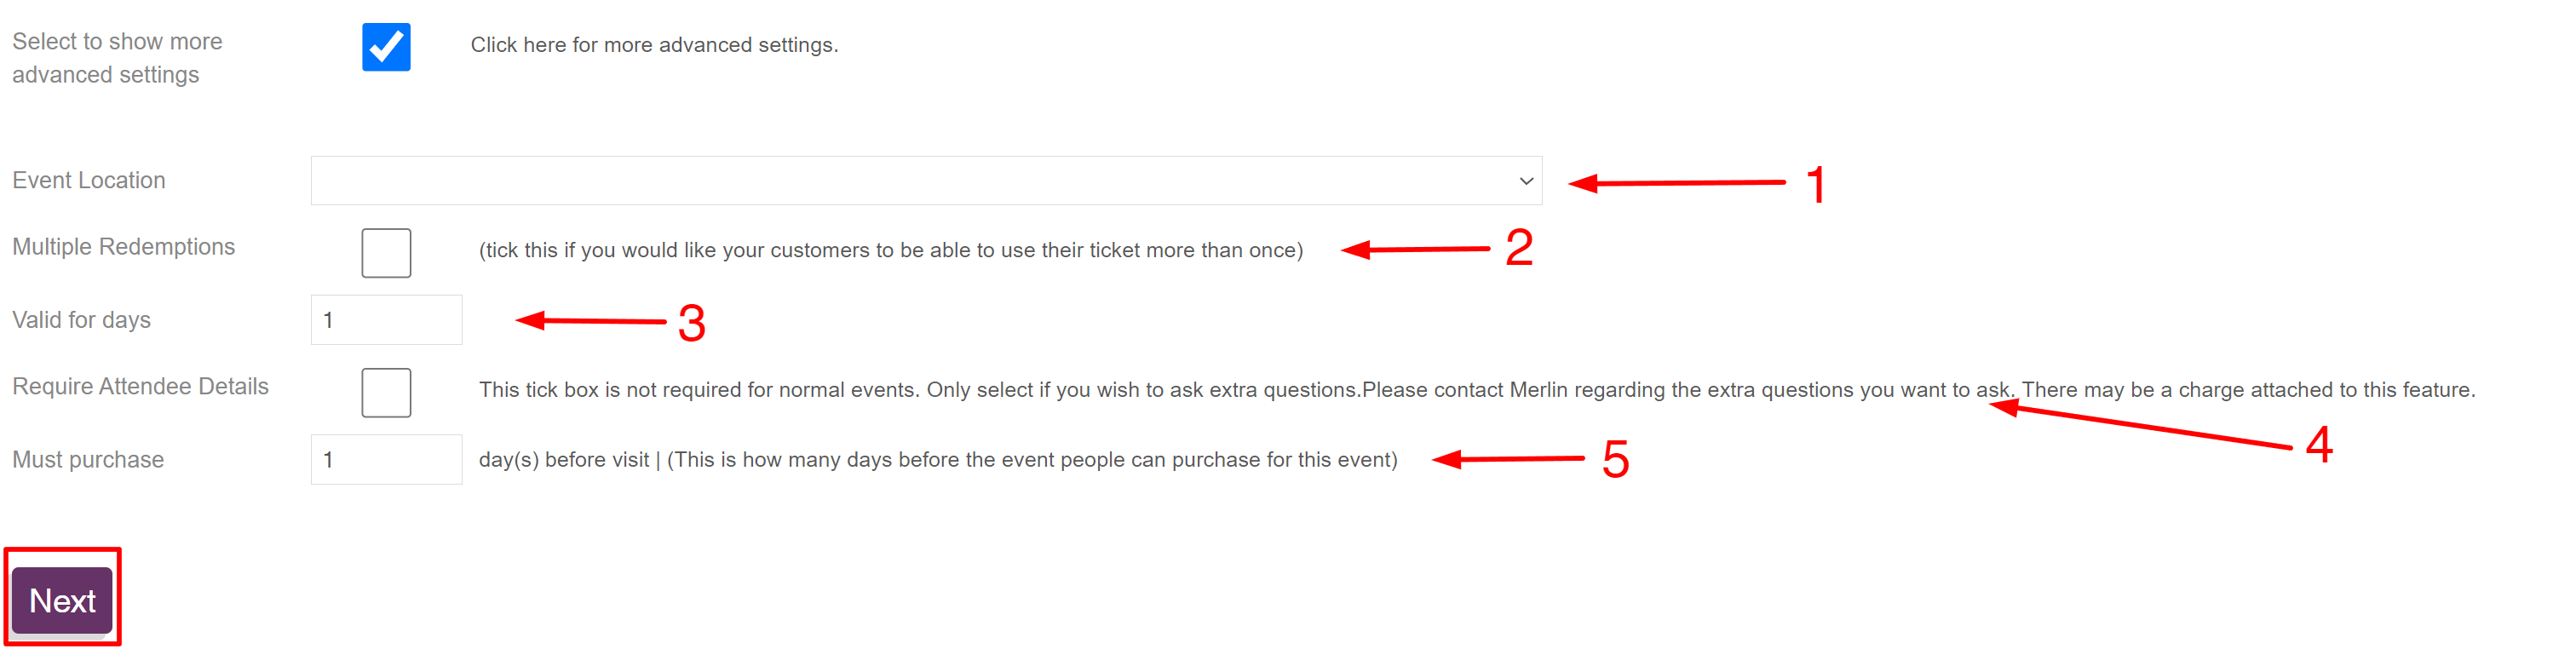Click the Valid for days label
Viewport: 2576px width, 649px height.
pos(81,320)
